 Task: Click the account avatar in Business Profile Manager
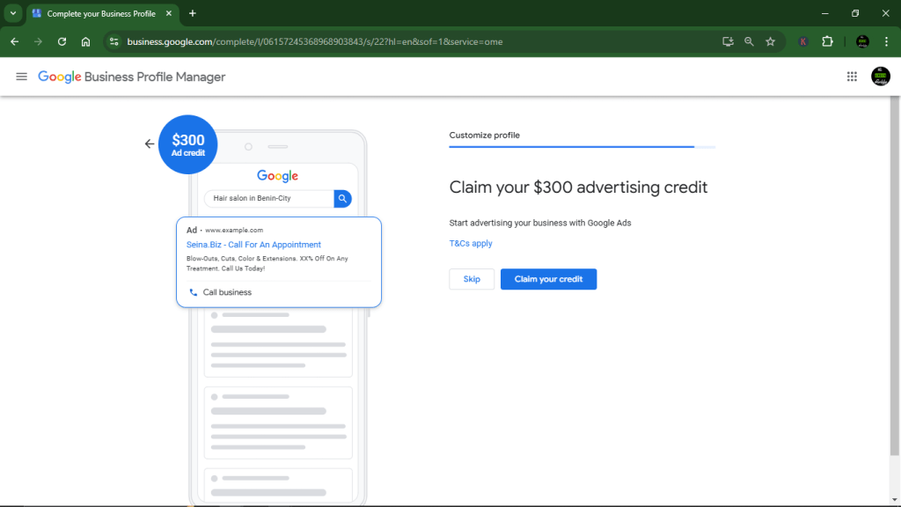(x=881, y=77)
